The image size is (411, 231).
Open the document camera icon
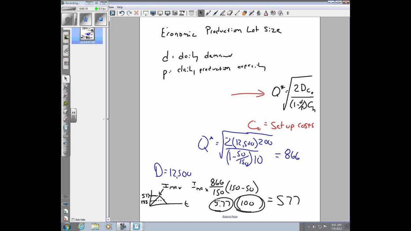click(x=182, y=13)
